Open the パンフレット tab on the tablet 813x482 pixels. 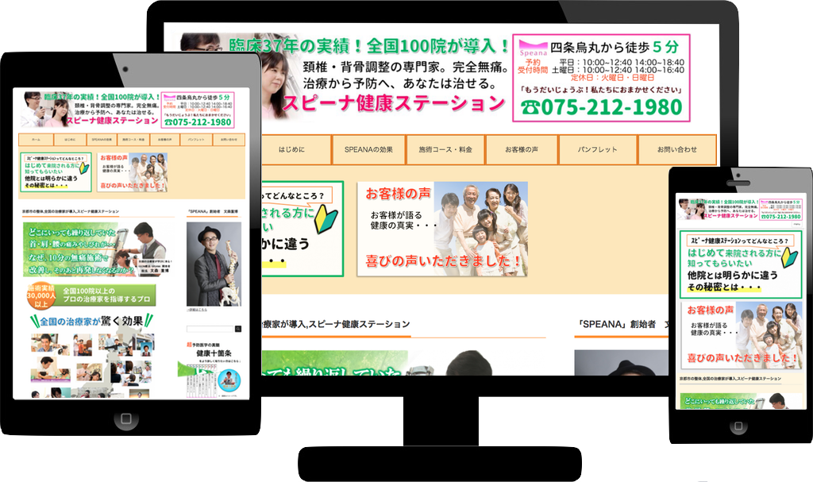(196, 140)
